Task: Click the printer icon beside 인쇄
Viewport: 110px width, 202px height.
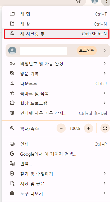Action: [x=12, y=144]
